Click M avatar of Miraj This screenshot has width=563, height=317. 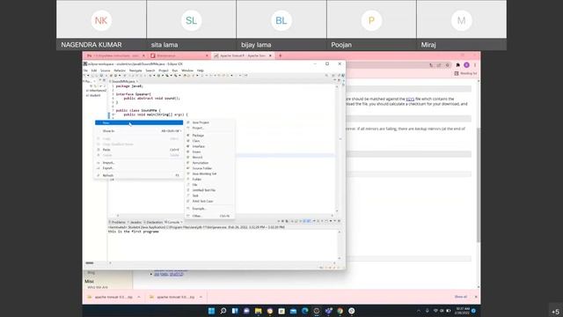461,20
